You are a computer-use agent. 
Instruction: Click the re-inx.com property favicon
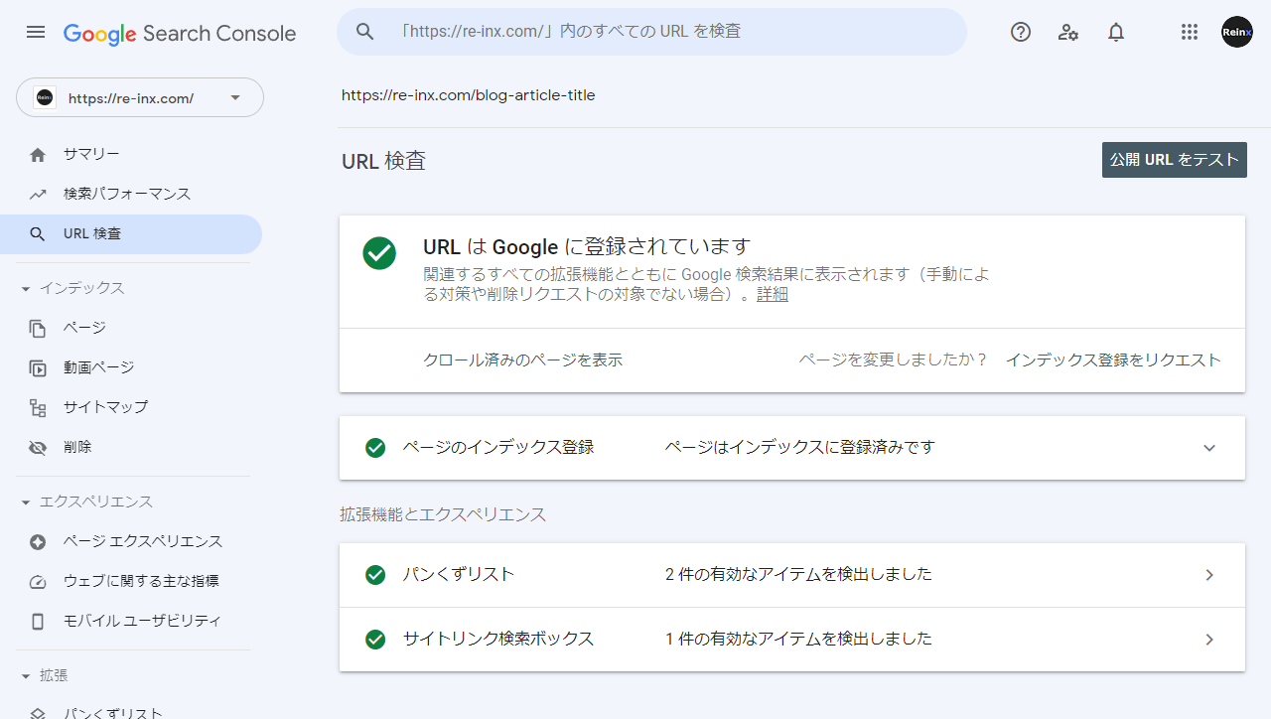44,97
